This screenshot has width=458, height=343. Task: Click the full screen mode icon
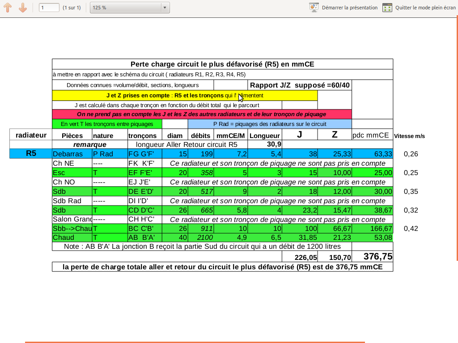pyautogui.click(x=387, y=8)
